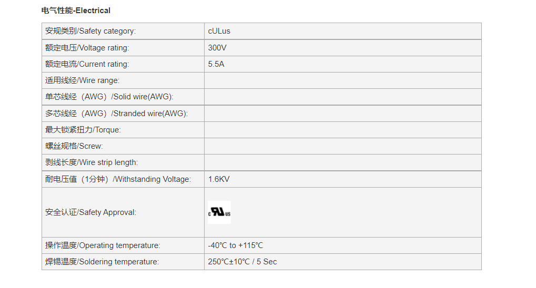Click the cULus certification logo image
536x288 pixels.
(219, 212)
